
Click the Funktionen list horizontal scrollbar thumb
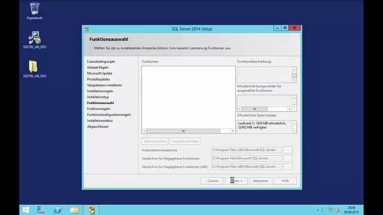(183, 131)
